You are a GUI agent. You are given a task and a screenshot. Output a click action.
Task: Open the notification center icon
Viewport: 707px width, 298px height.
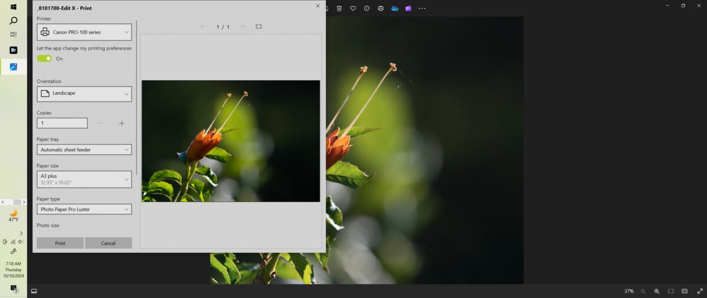click(14, 289)
